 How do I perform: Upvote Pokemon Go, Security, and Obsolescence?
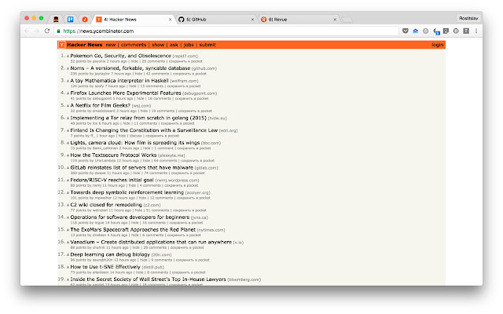(68, 56)
